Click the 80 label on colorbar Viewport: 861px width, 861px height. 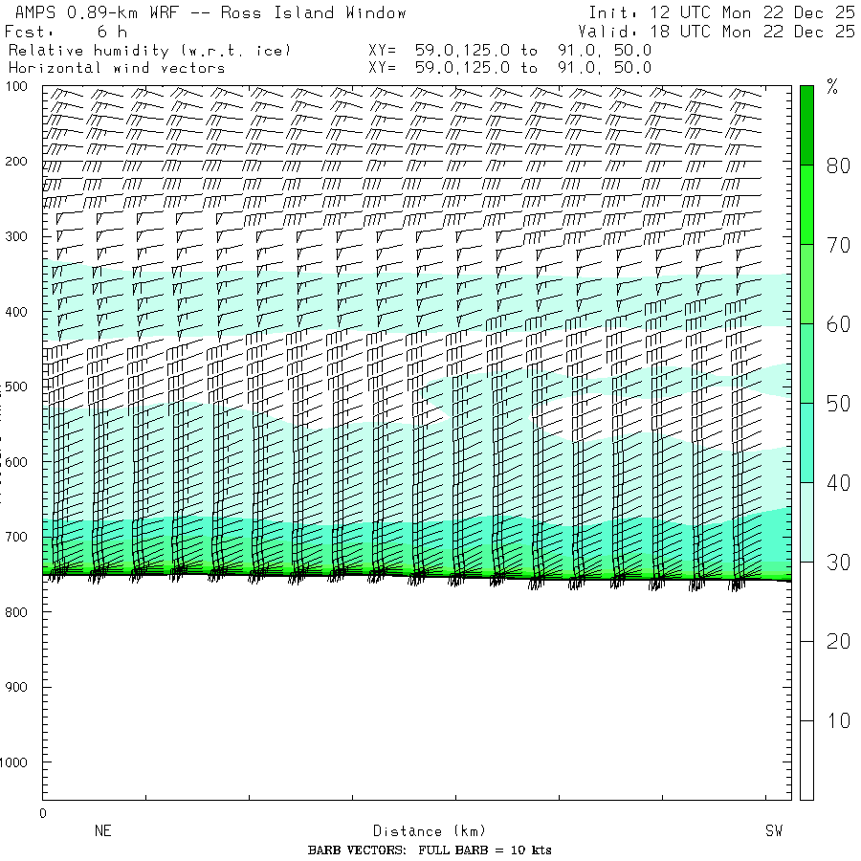(x=838, y=166)
